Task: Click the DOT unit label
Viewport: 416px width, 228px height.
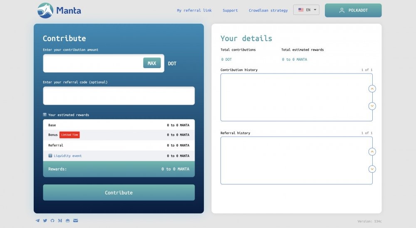Action: 172,64
